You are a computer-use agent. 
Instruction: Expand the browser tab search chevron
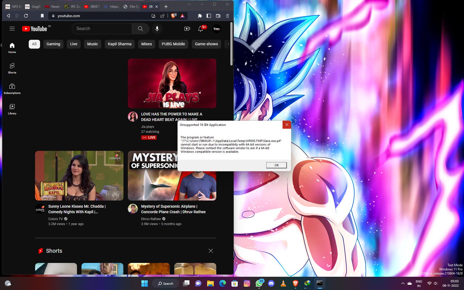[189, 4]
